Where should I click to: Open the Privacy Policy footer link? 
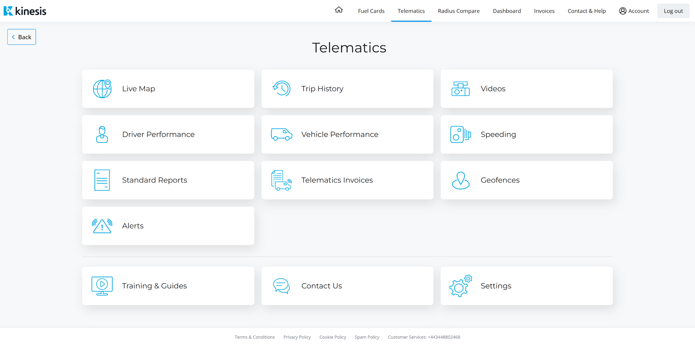tap(297, 337)
